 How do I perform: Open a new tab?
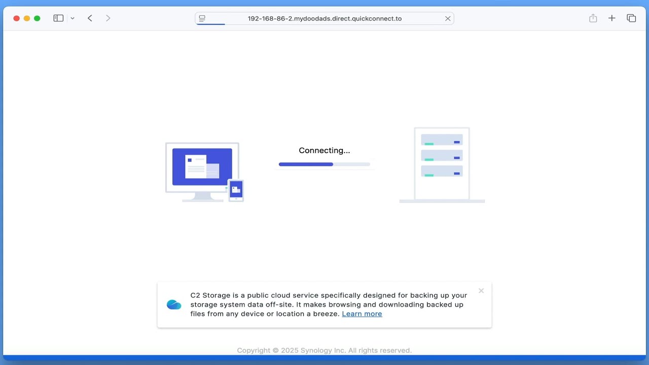coord(612,18)
